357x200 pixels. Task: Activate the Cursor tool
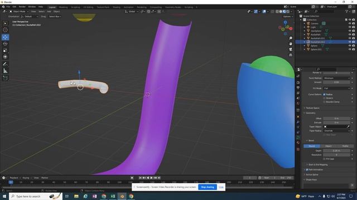[x=5, y=29]
